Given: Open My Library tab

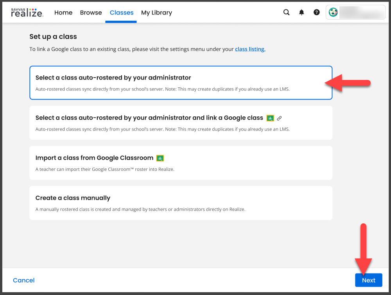Looking at the screenshot, I should pos(157,13).
